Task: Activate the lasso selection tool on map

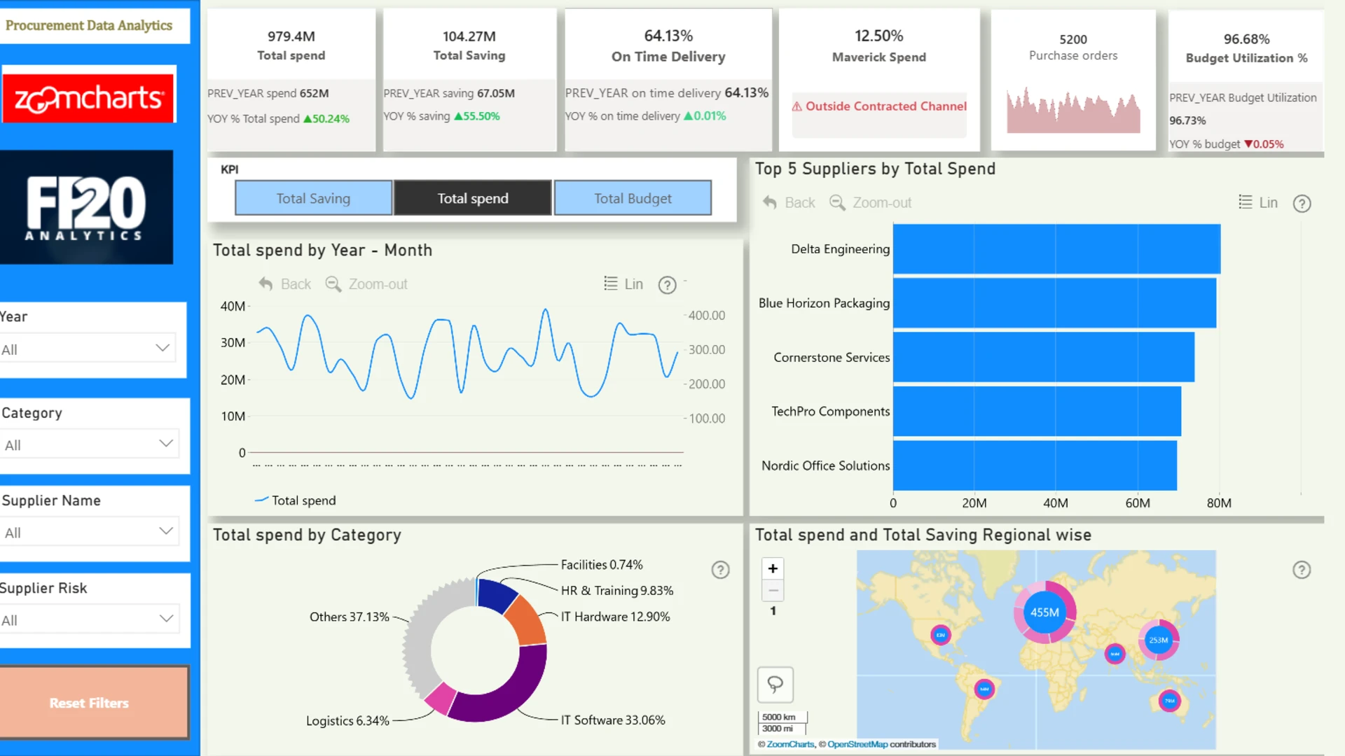Action: [x=775, y=684]
